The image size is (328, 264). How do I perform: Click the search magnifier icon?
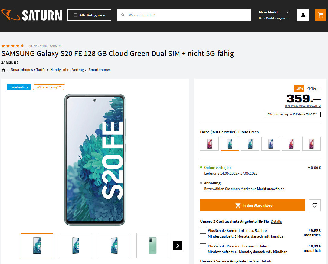pyautogui.click(x=123, y=15)
